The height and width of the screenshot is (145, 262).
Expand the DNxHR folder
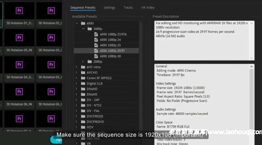tap(76, 94)
